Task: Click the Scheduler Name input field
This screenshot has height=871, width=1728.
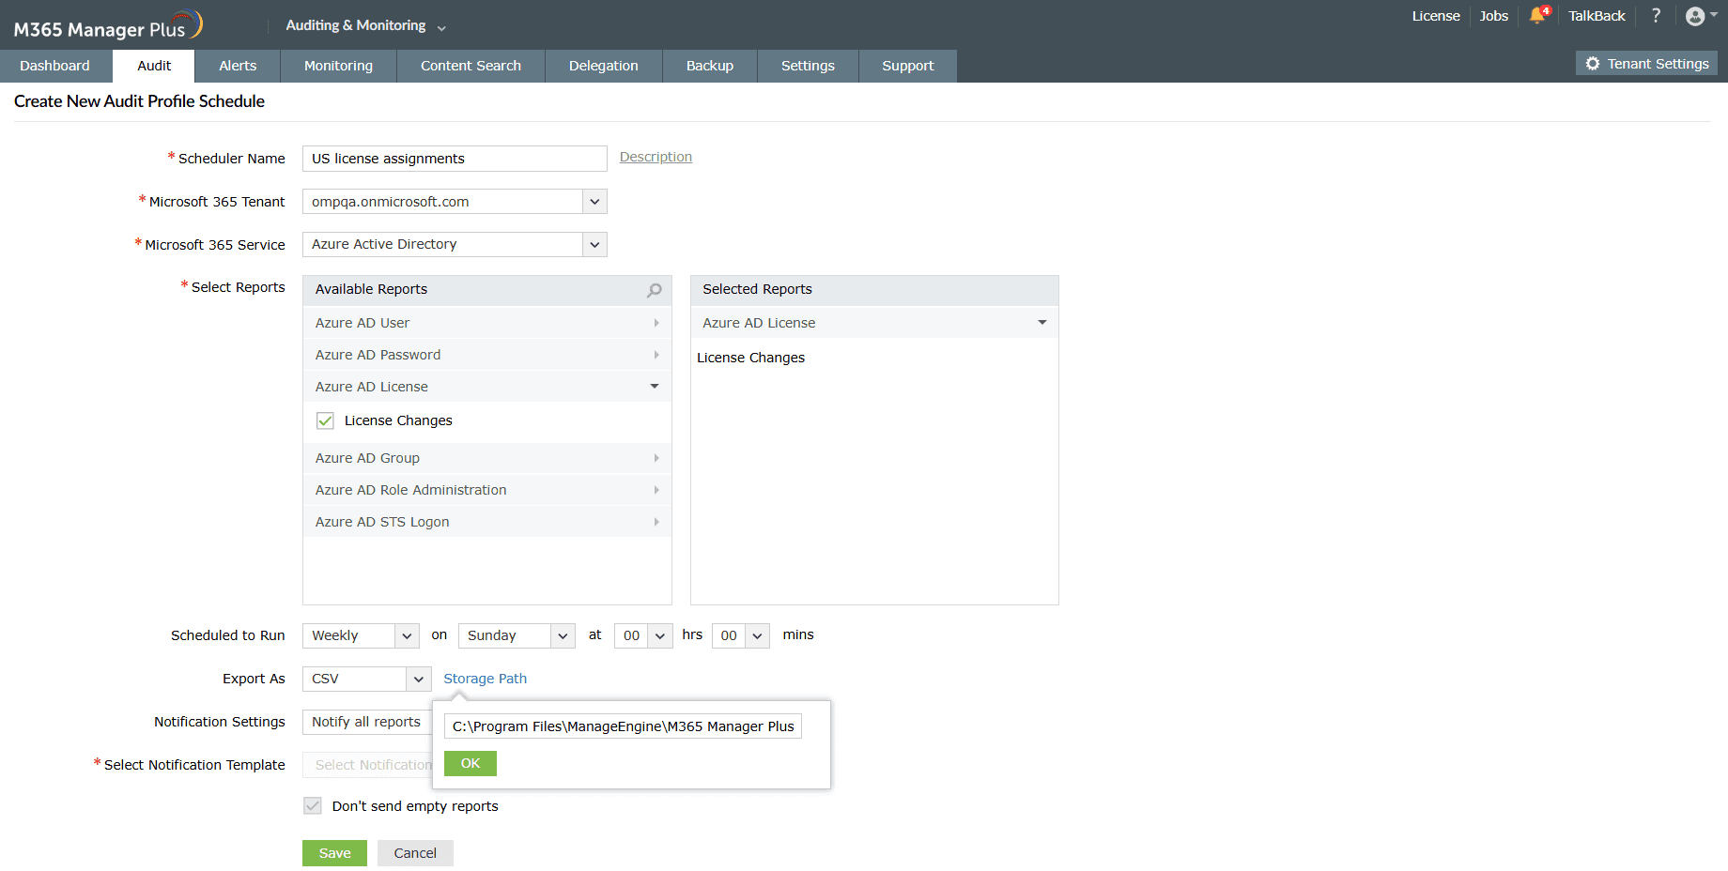Action: pyautogui.click(x=455, y=159)
